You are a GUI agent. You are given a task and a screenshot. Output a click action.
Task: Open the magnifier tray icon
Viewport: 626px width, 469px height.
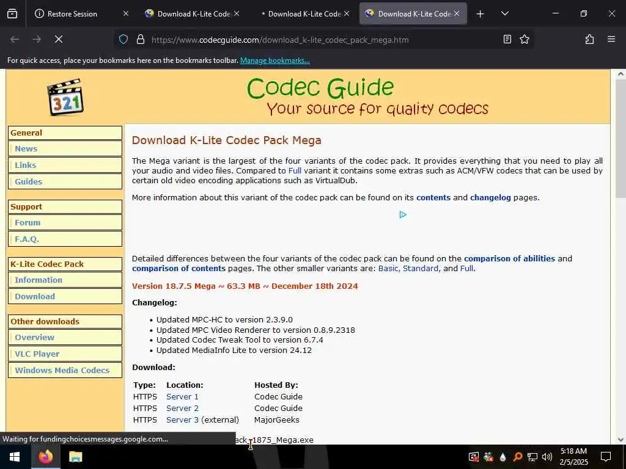[517, 457]
